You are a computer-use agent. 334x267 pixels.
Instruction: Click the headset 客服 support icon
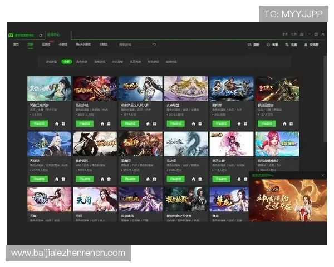coord(268,44)
